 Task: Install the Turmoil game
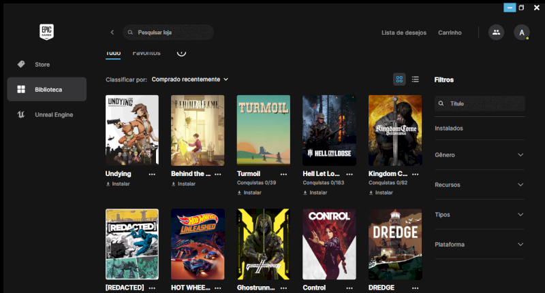[249, 192]
